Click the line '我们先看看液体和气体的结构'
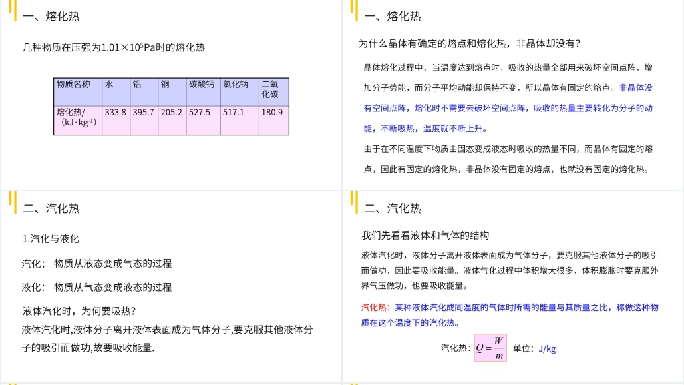The image size is (684, 385). 425,235
